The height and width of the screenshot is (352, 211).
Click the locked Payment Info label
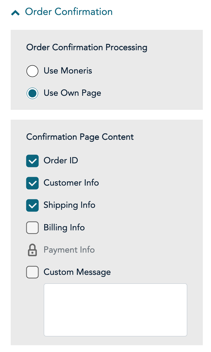pyautogui.click(x=69, y=250)
